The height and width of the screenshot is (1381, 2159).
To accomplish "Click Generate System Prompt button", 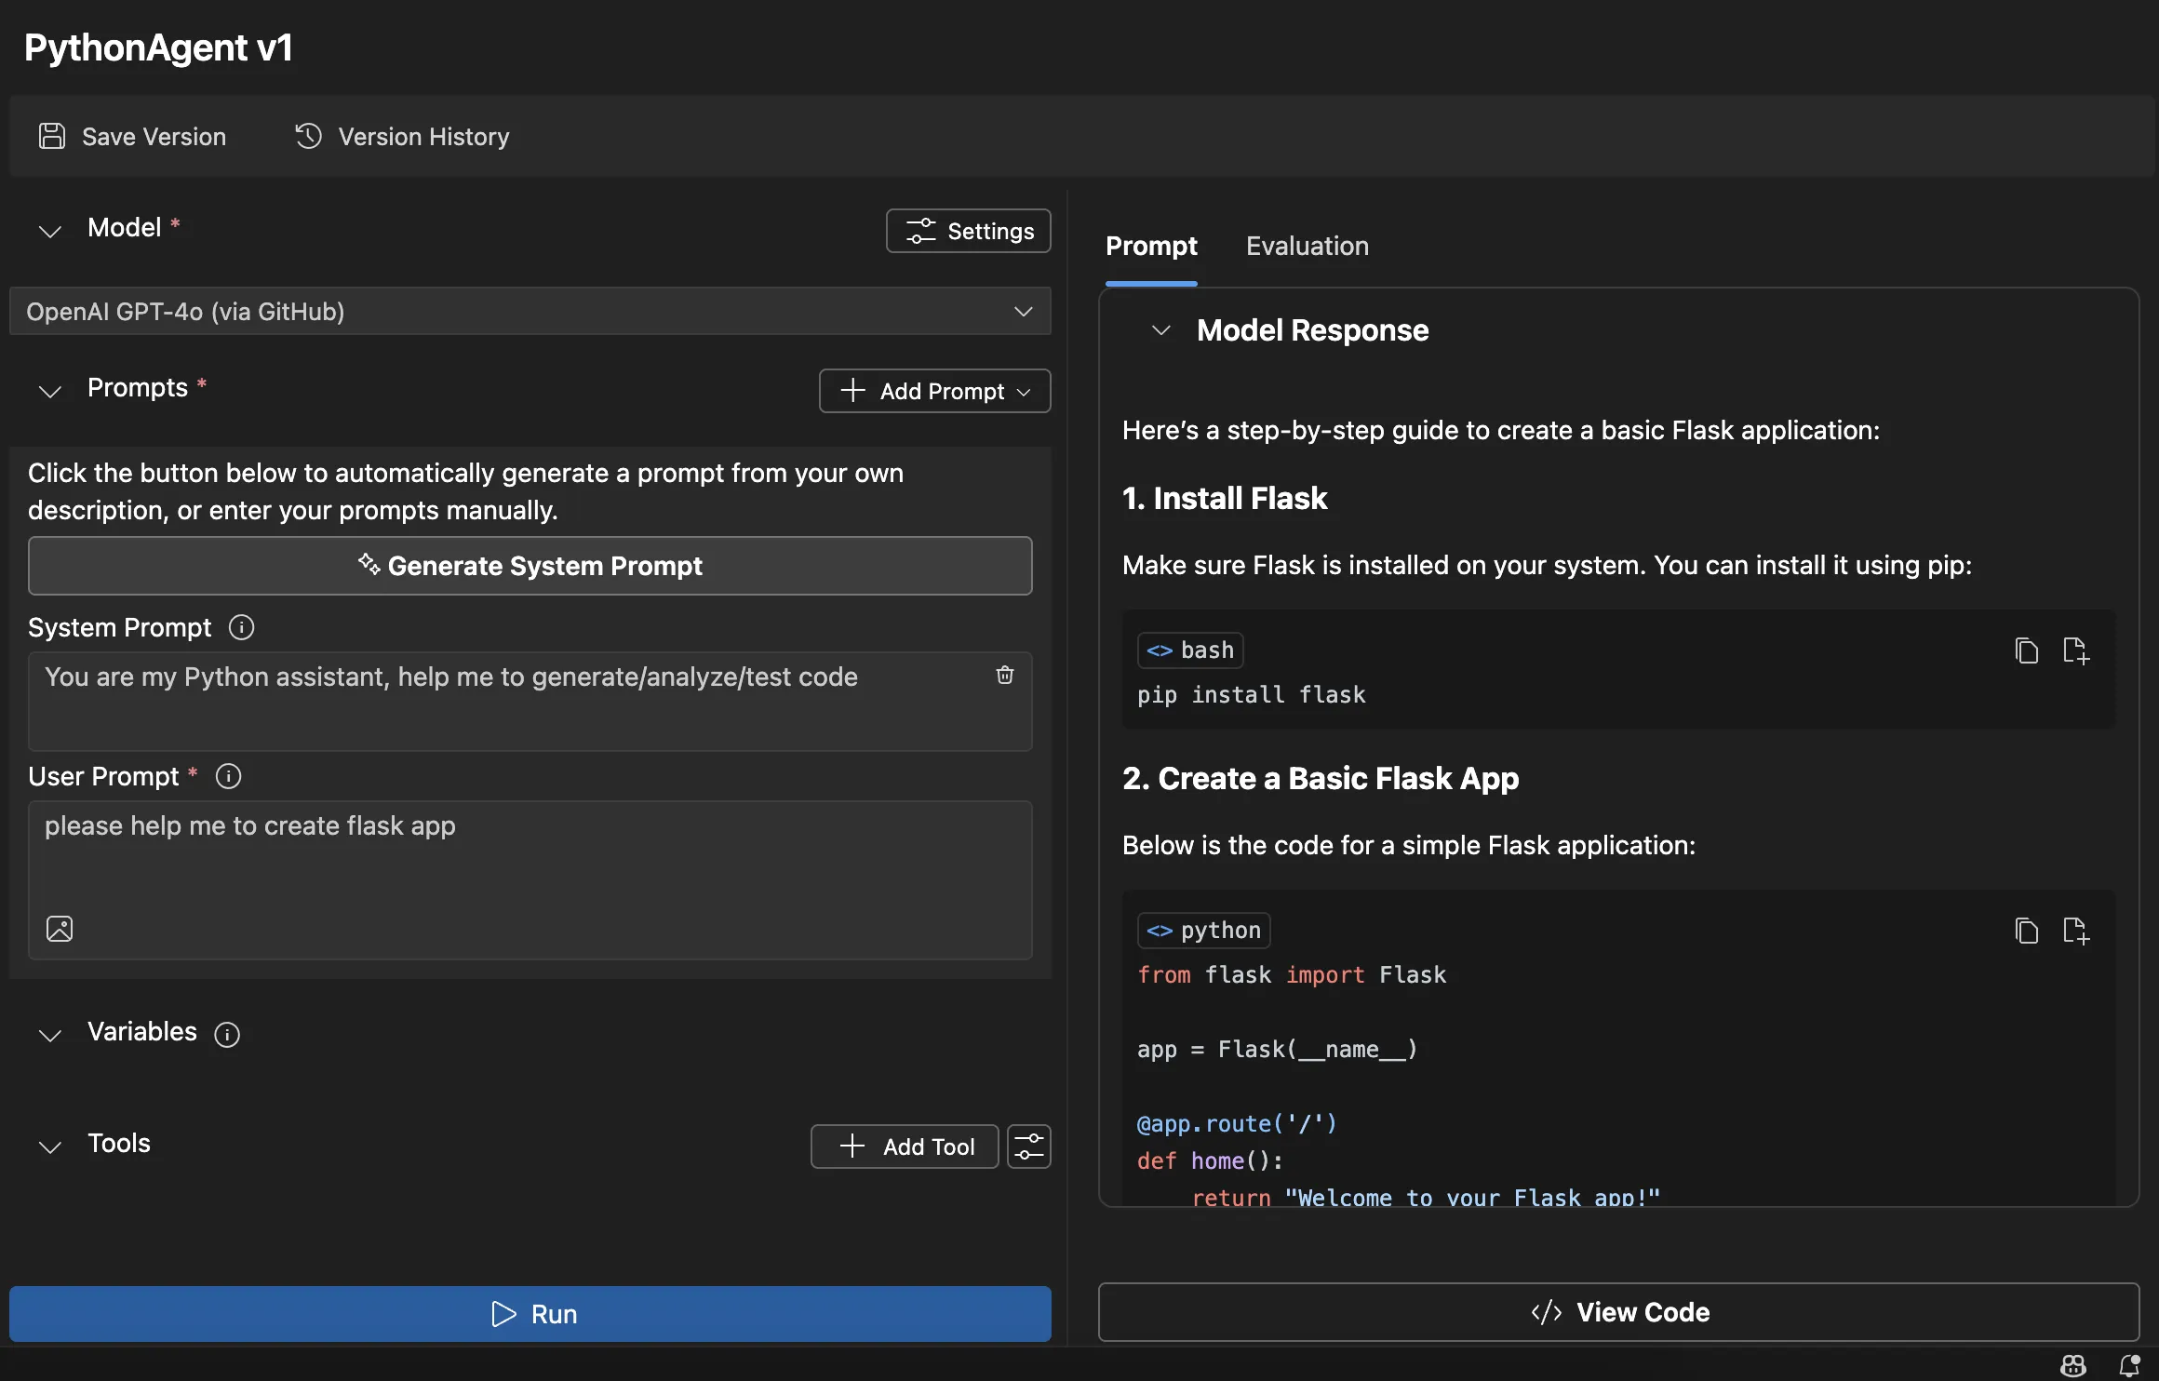I will pos(530,566).
